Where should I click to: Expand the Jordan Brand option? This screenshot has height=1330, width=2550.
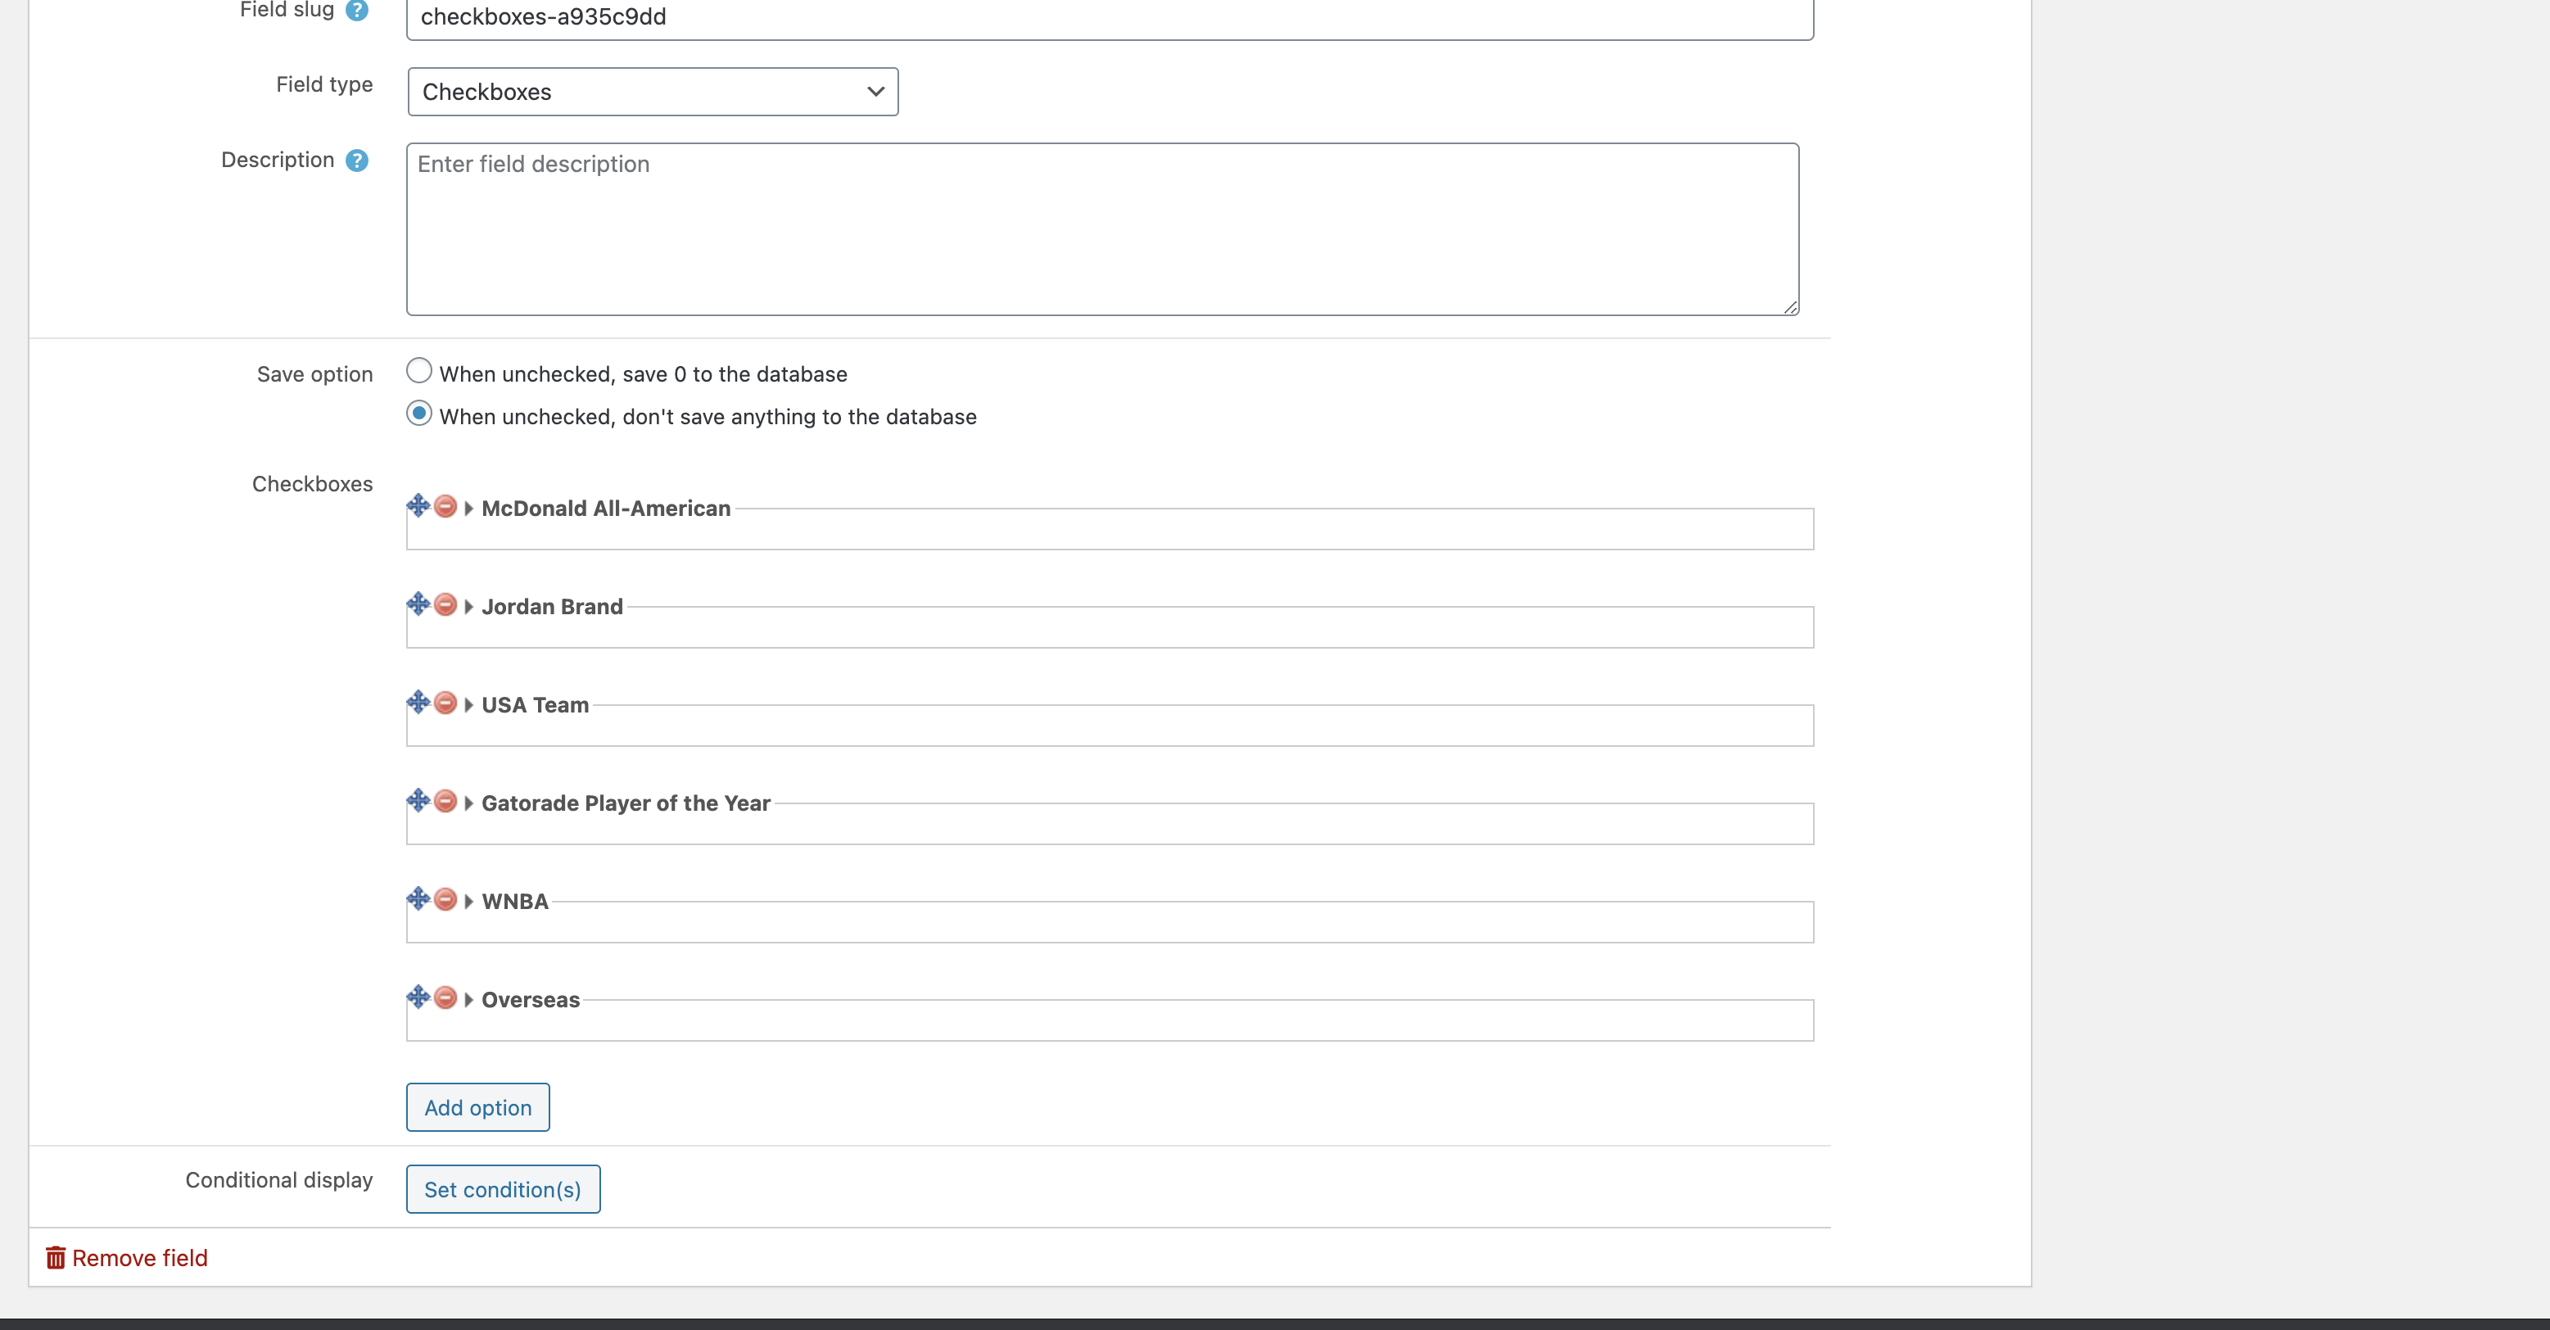click(x=469, y=606)
